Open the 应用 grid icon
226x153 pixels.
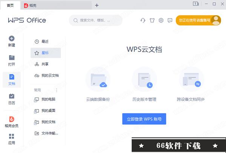tap(12, 136)
